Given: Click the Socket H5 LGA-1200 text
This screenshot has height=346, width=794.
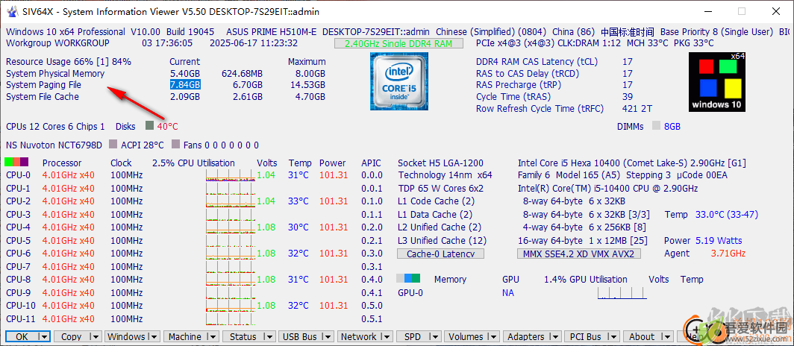Looking at the screenshot, I should (440, 163).
